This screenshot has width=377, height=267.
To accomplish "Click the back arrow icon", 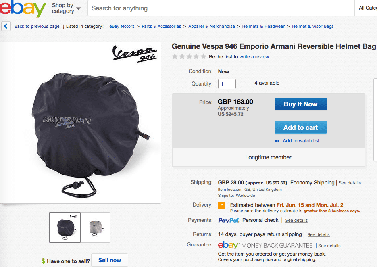I will [x=6, y=26].
